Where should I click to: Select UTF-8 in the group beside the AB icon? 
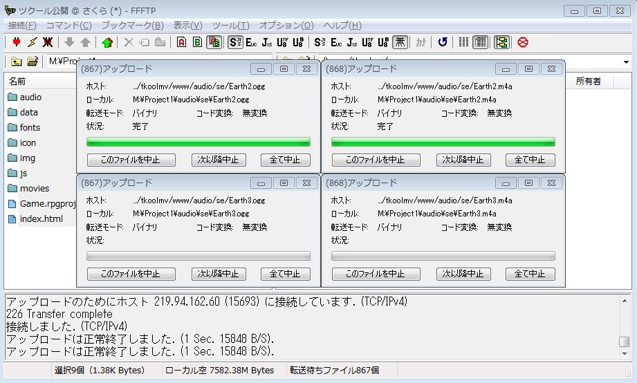click(x=282, y=42)
